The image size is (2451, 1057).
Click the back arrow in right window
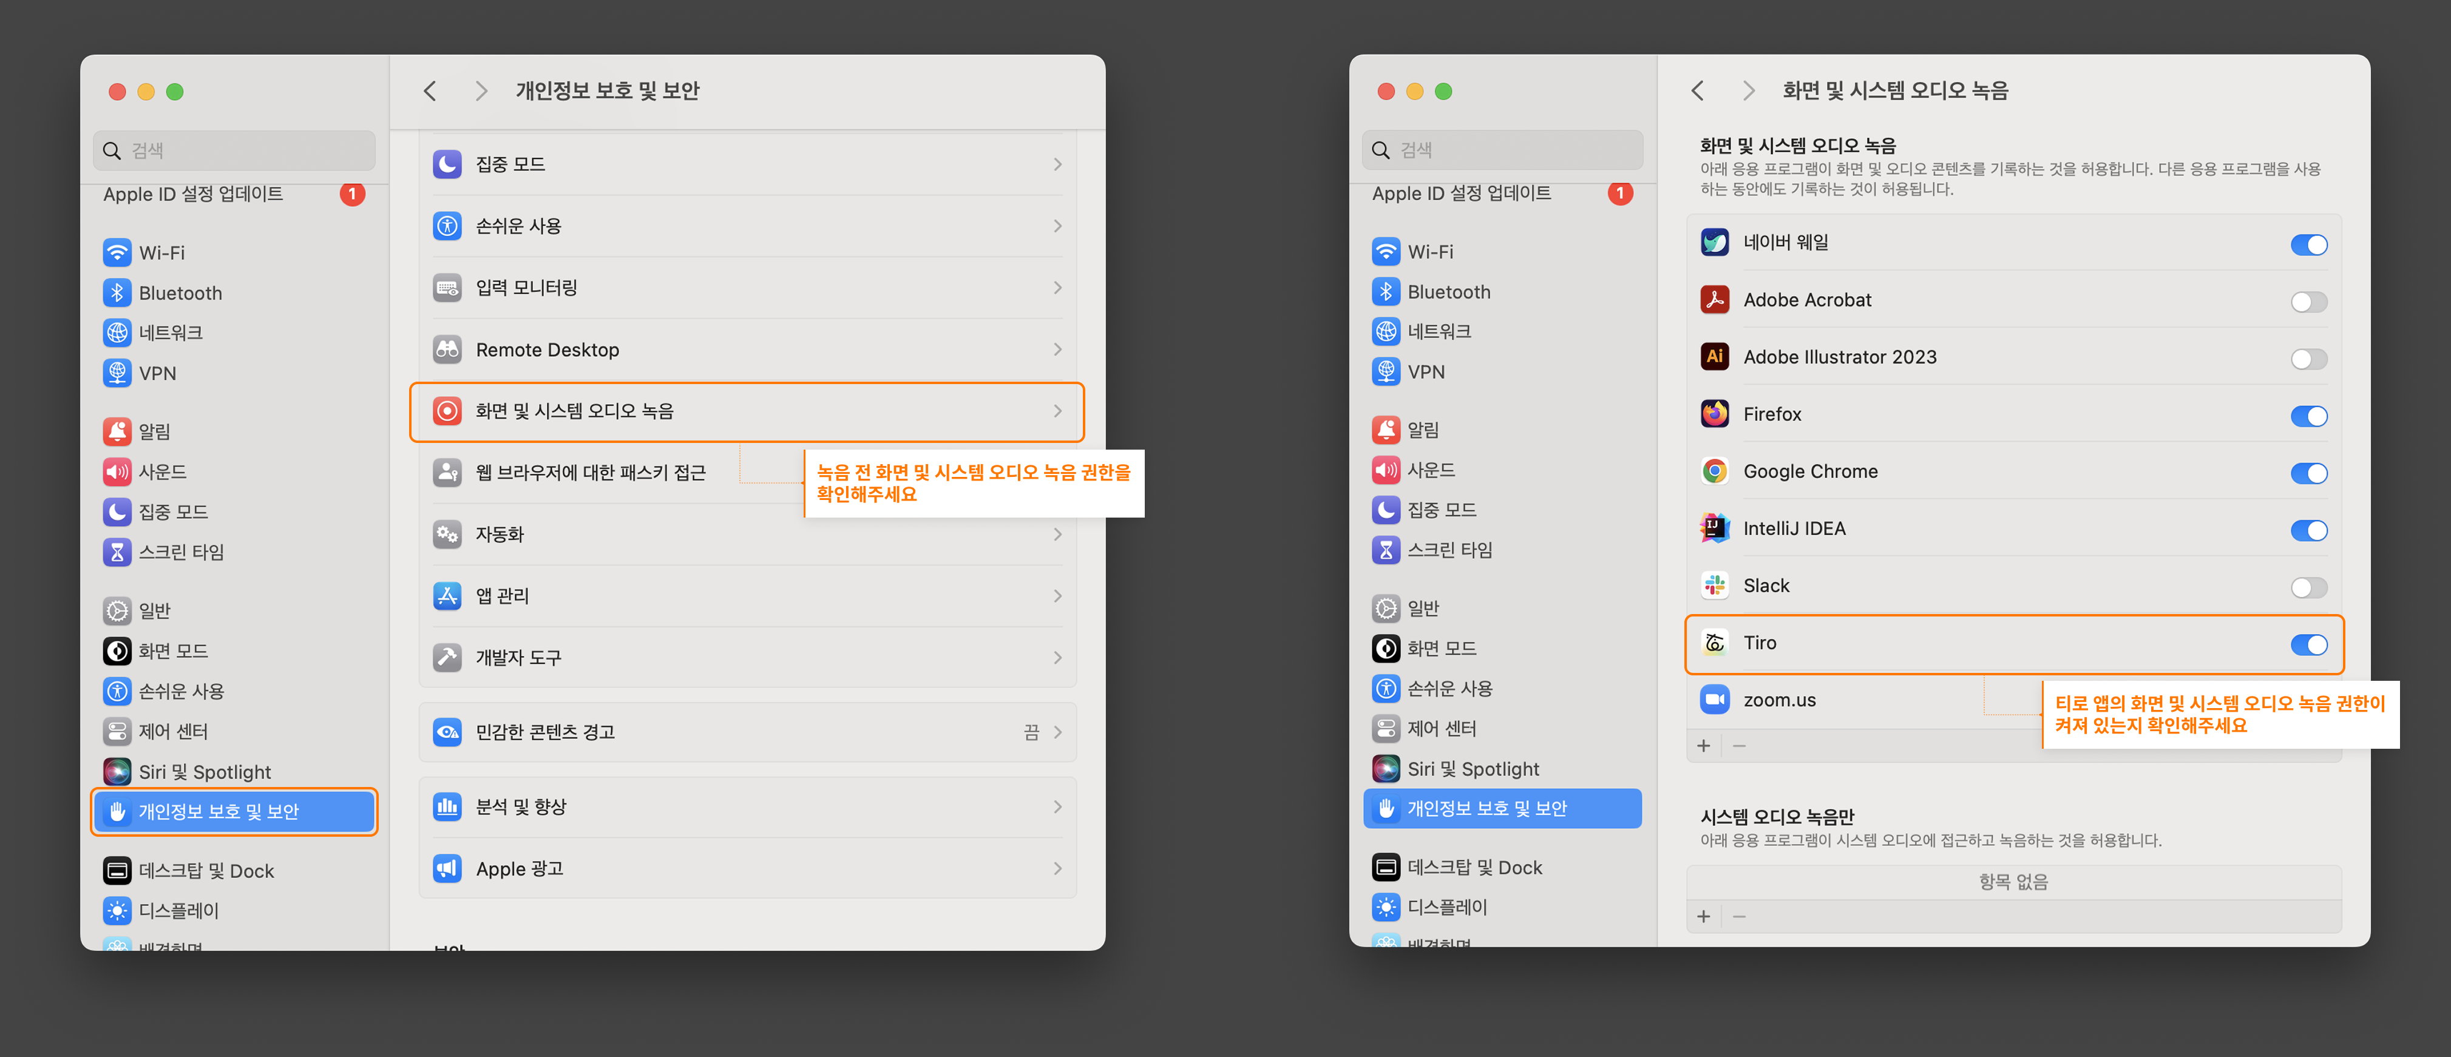[1698, 90]
